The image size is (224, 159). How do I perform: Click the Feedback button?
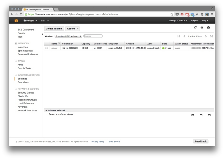[x=201, y=141]
